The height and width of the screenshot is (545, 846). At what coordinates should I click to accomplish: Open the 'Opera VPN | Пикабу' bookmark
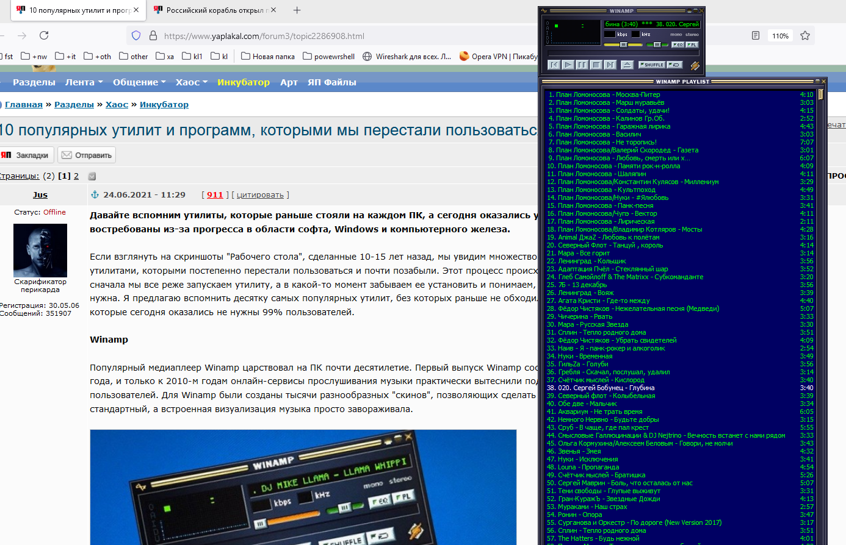(499, 56)
